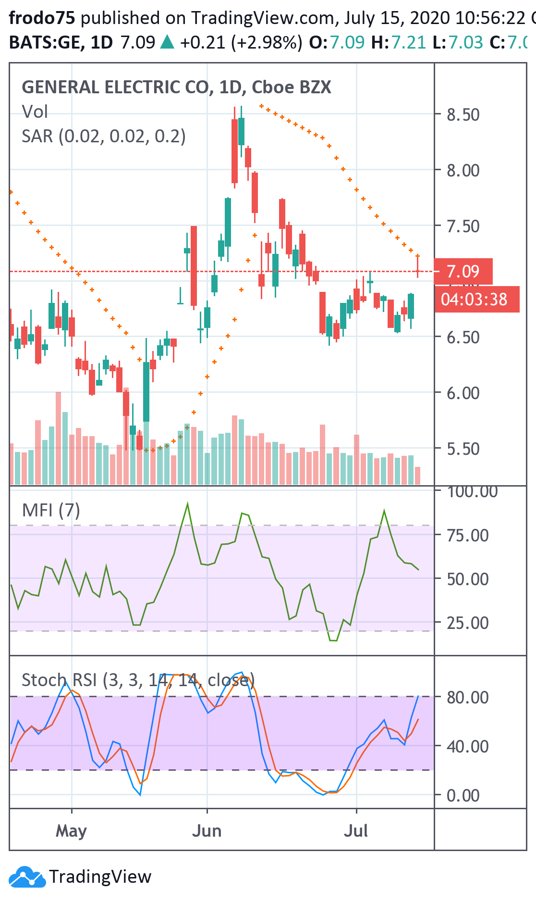The width and height of the screenshot is (536, 903).
Task: Click the 8.00 price axis label
Action: [x=463, y=170]
